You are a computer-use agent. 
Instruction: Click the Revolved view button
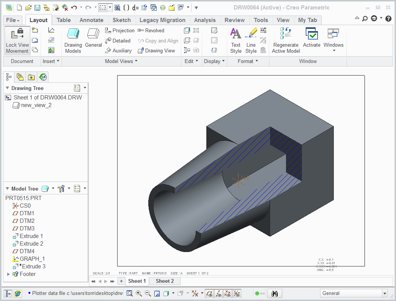[151, 31]
